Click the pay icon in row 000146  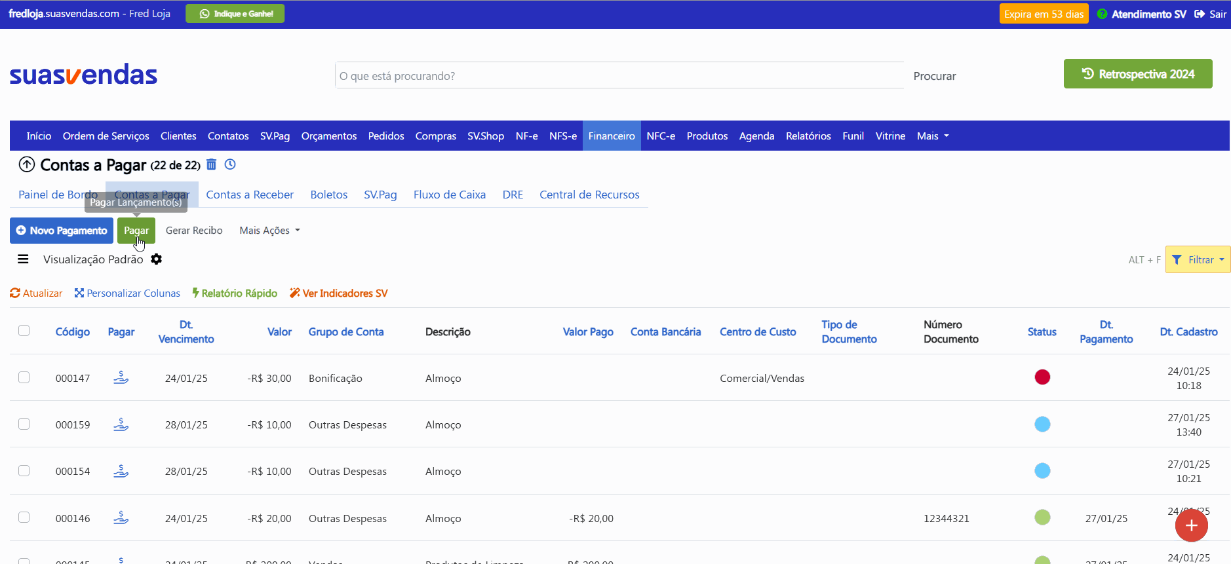coord(121,517)
